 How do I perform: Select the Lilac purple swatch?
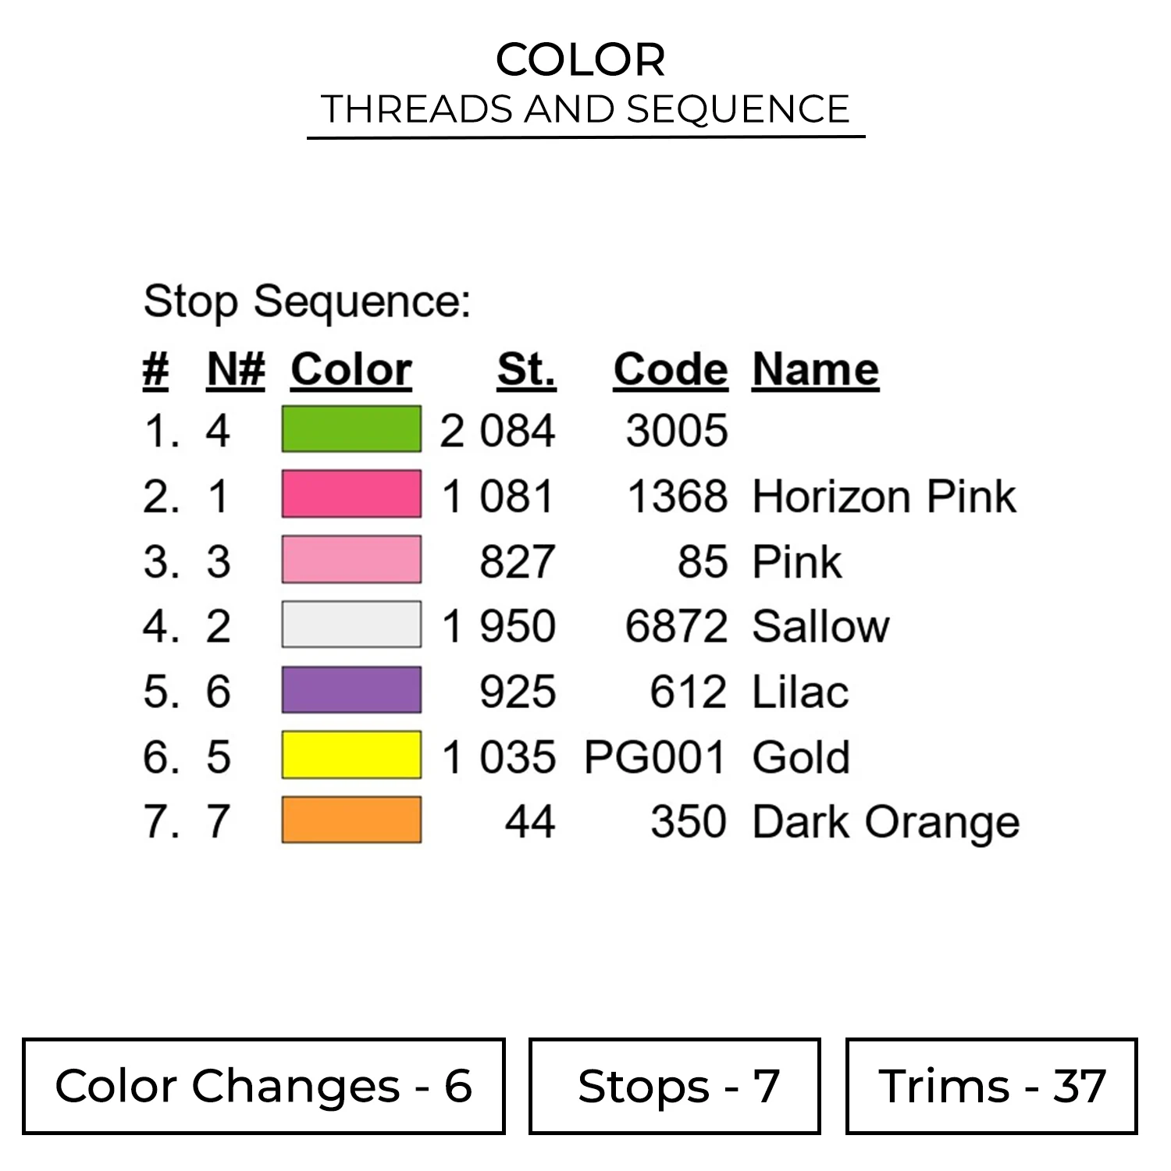[351, 689]
